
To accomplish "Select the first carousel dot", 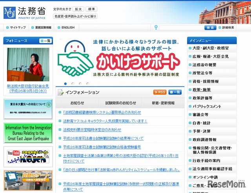I will coord(65,84).
